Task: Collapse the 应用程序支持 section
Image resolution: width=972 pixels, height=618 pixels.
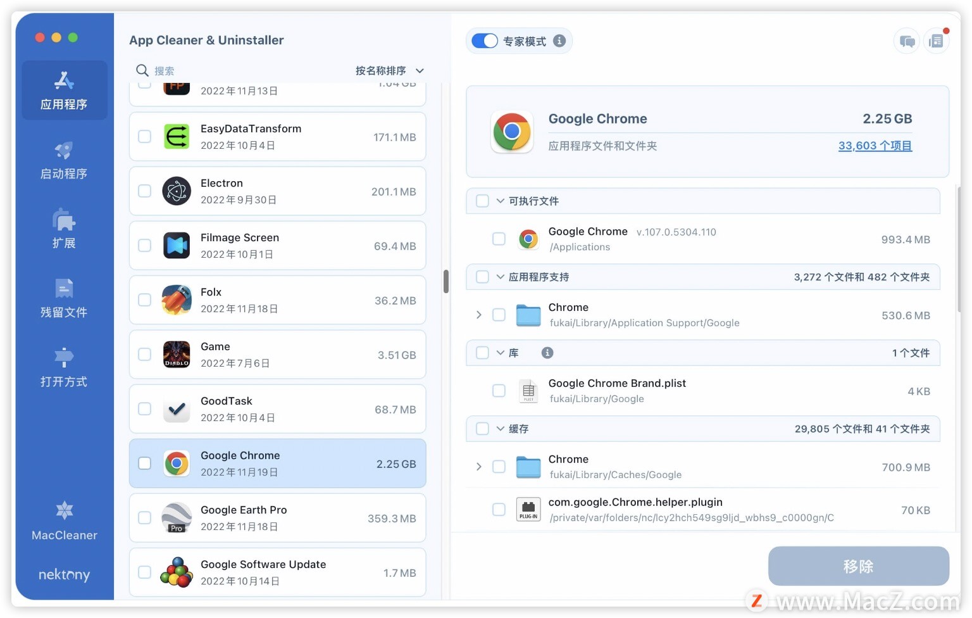Action: pyautogui.click(x=501, y=277)
